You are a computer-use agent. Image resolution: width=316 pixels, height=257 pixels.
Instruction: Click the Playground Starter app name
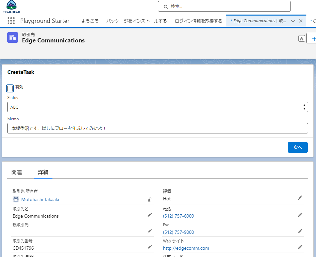[x=45, y=21]
